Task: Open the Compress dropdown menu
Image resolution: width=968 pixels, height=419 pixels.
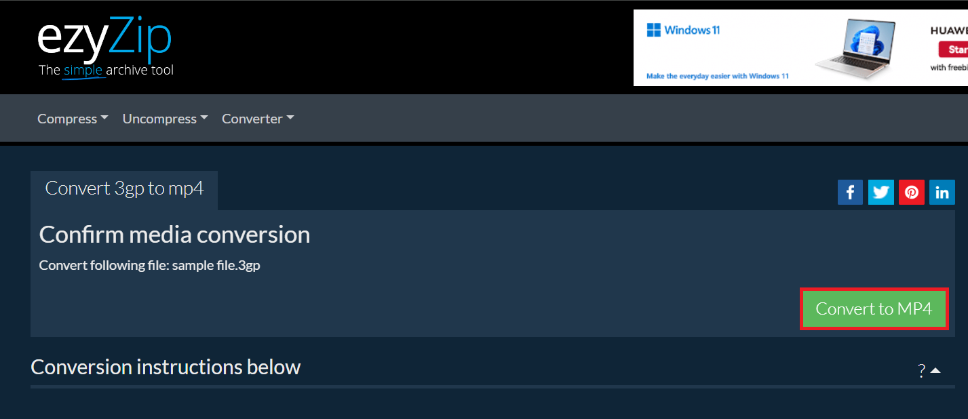Action: [x=73, y=119]
